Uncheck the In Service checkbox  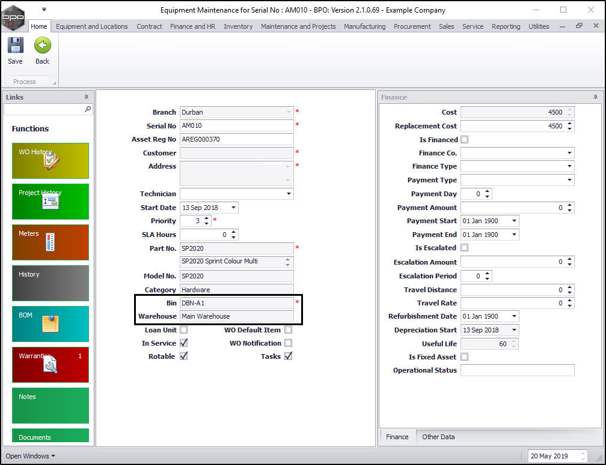[184, 343]
